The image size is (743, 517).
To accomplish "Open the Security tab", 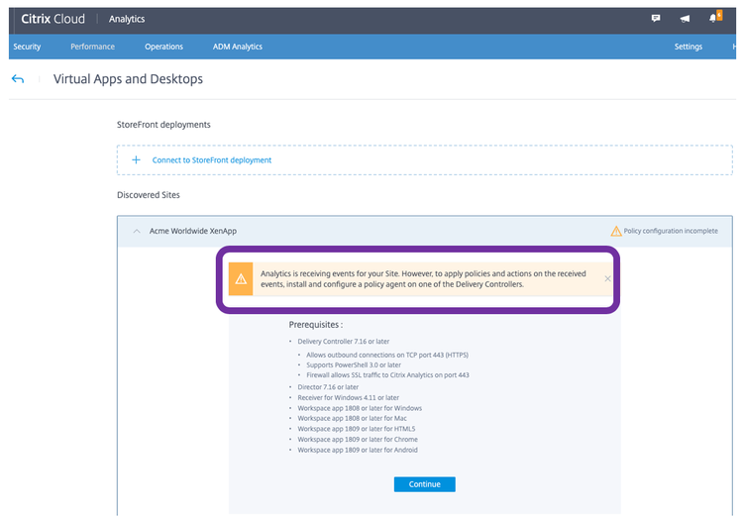I will click(x=27, y=47).
